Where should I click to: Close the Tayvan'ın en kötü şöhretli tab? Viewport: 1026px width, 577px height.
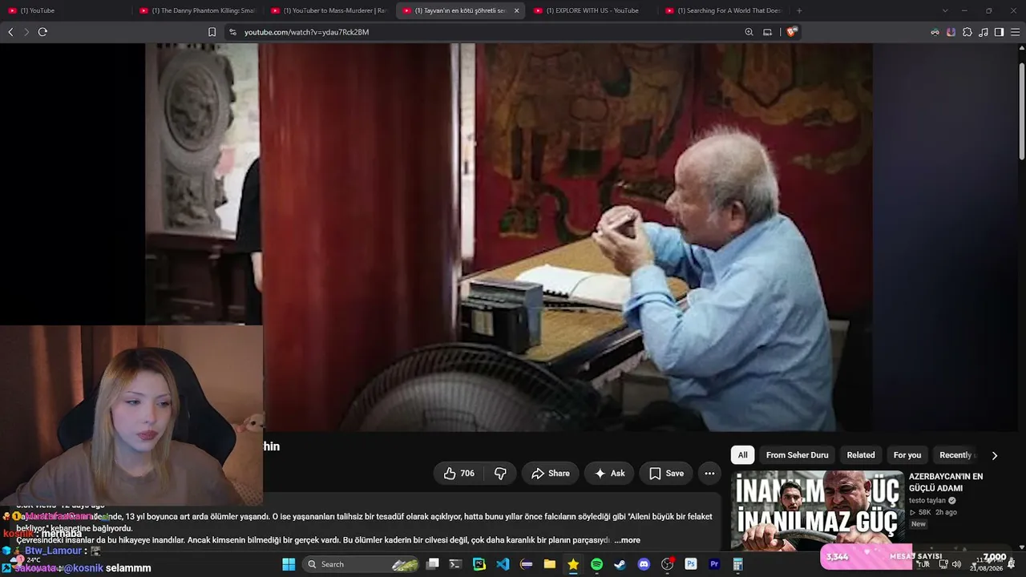tap(516, 10)
